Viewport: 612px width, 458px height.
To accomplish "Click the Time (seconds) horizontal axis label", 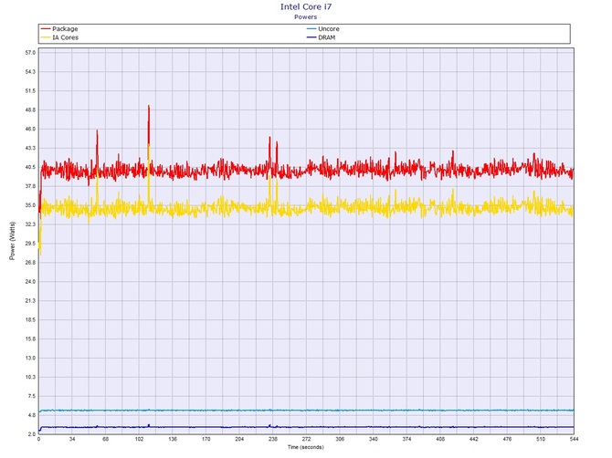I will coord(305,447).
